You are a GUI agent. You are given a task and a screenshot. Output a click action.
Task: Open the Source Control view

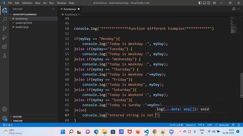[5, 28]
